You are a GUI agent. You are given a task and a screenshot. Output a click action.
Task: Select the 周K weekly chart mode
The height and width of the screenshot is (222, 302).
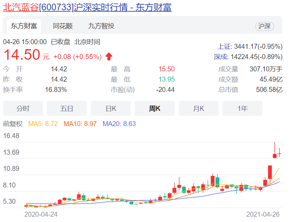pos(154,108)
